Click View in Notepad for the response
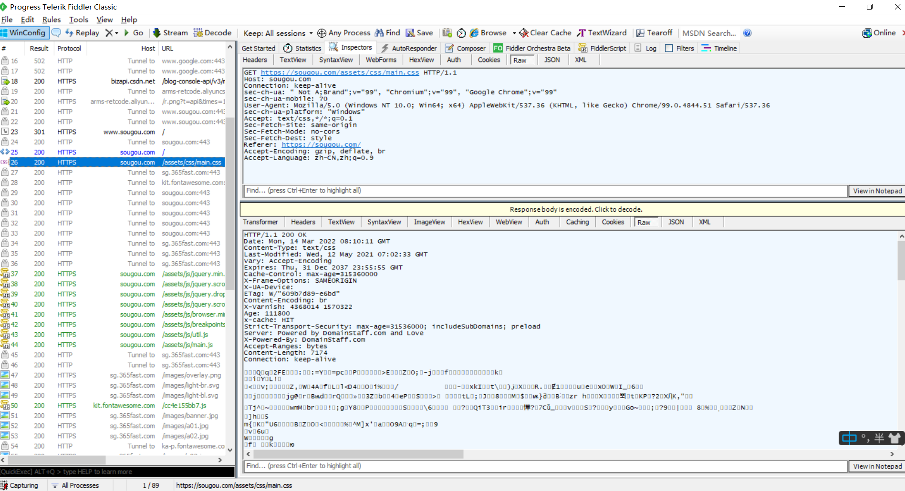This screenshot has width=905, height=491. point(877,466)
